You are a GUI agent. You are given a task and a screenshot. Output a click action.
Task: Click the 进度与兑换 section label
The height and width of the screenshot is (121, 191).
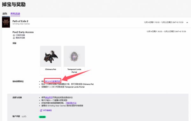[17, 98]
